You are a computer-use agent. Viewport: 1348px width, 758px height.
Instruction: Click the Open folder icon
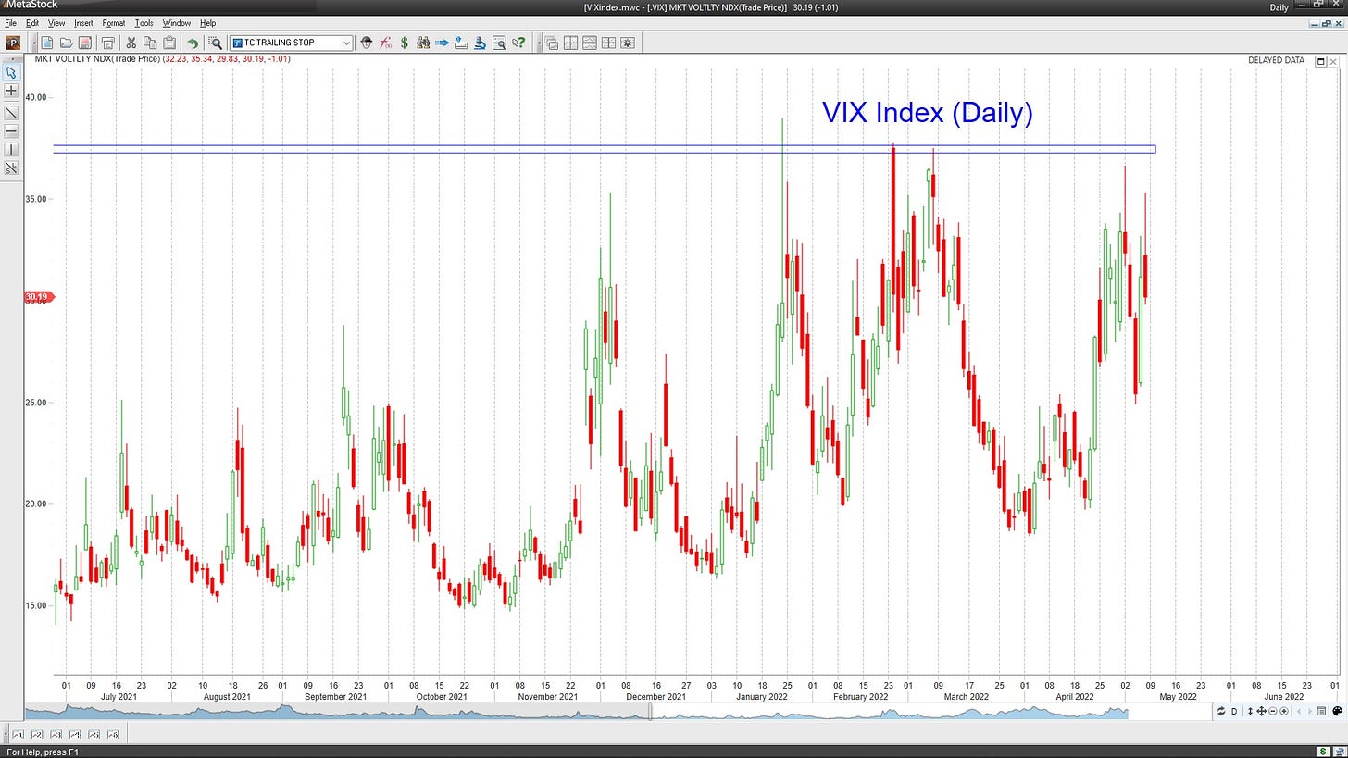[x=67, y=43]
